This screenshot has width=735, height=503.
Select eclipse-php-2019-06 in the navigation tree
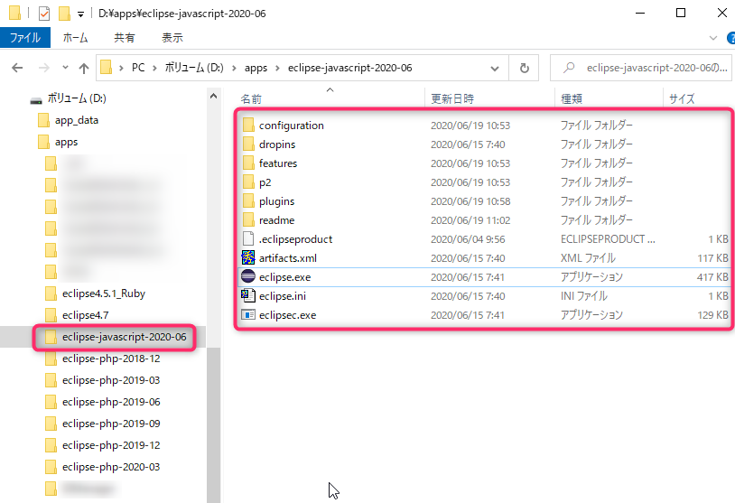[x=111, y=402]
